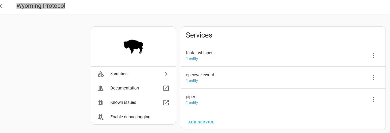Click the ADD SERVICE button
The image size is (390, 133).
coord(201,122)
